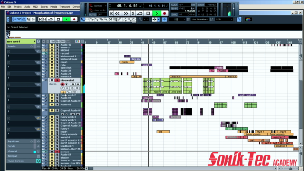Image resolution: width=304 pixels, height=171 pixels.
Task: Mute the crash track
Action: coord(52,62)
